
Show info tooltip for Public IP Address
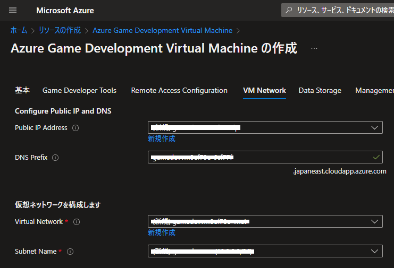pos(76,128)
